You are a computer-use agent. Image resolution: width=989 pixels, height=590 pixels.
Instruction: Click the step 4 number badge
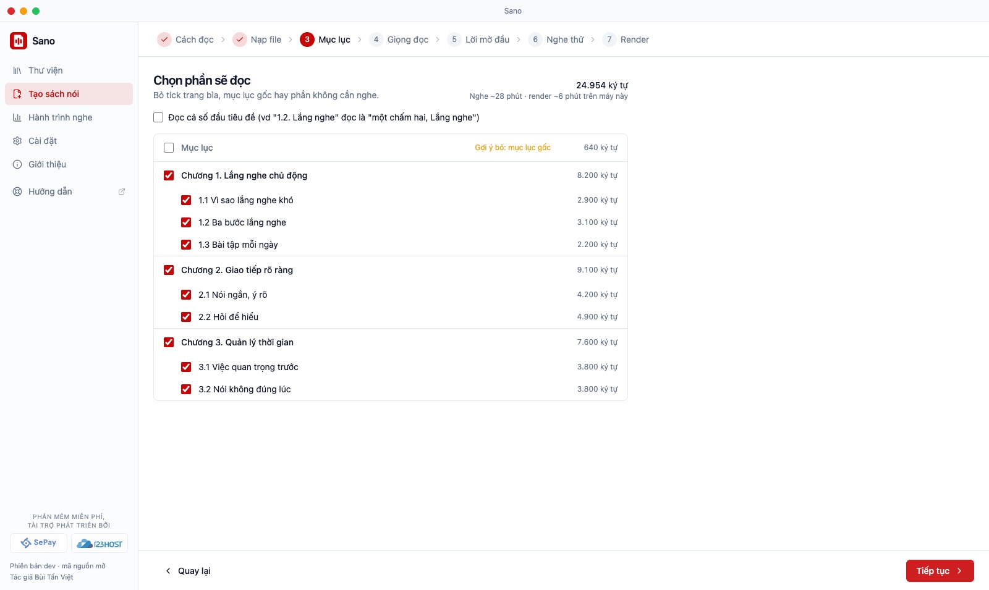point(376,40)
